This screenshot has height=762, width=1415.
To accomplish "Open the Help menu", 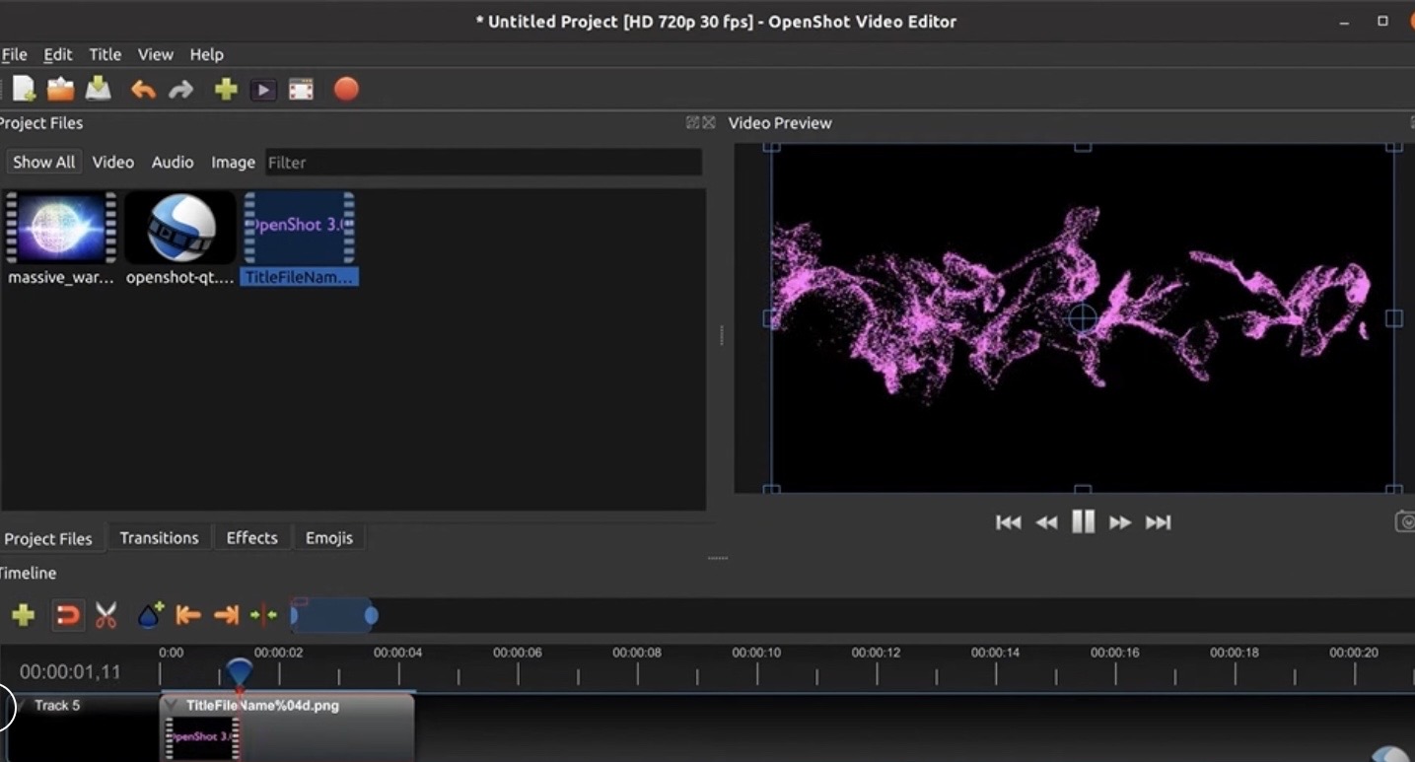I will coord(206,54).
